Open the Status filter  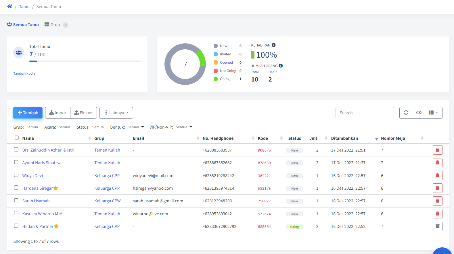point(98,127)
